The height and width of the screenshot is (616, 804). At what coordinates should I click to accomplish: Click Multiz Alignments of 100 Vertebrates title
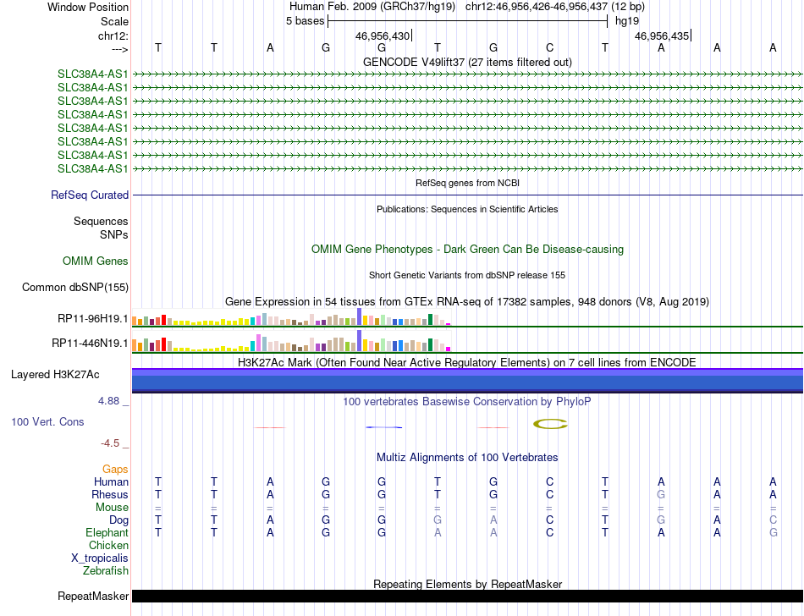(467, 458)
